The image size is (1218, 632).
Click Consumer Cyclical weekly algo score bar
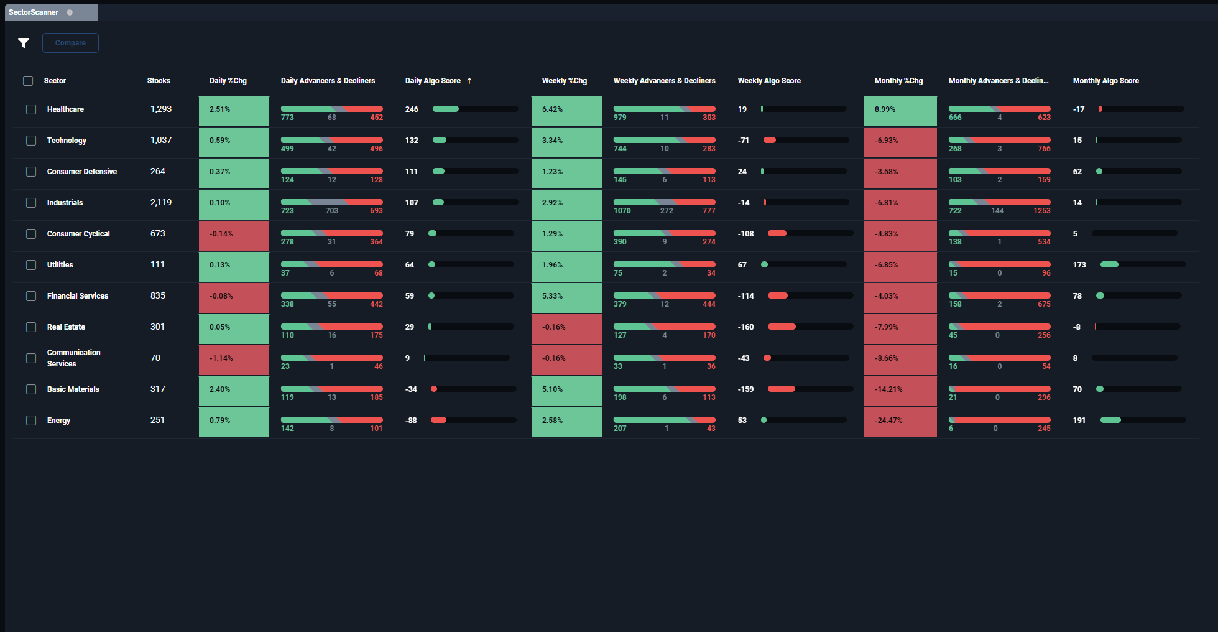click(810, 233)
